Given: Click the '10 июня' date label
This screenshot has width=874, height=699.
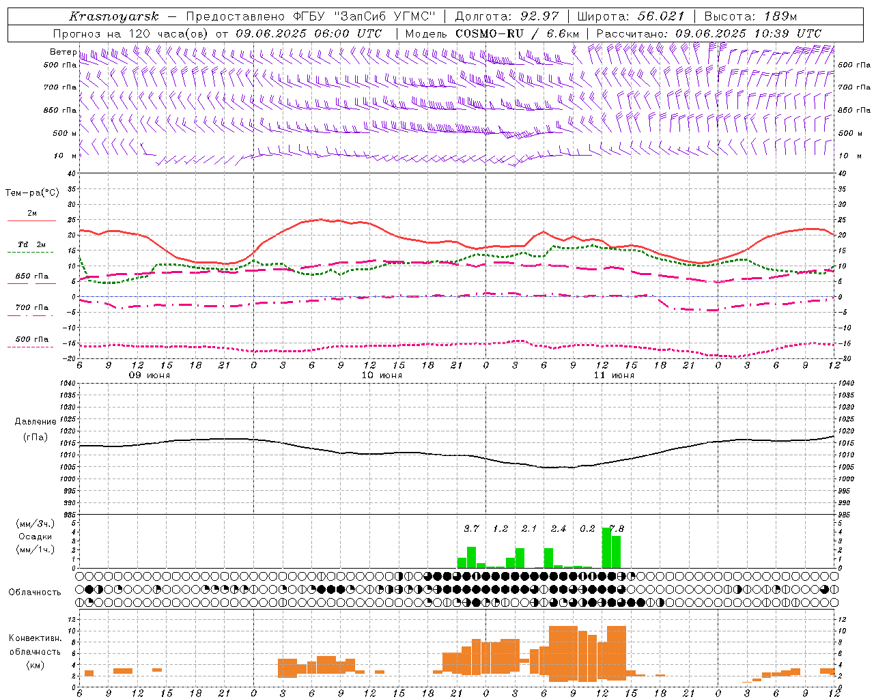Looking at the screenshot, I should pos(382,375).
